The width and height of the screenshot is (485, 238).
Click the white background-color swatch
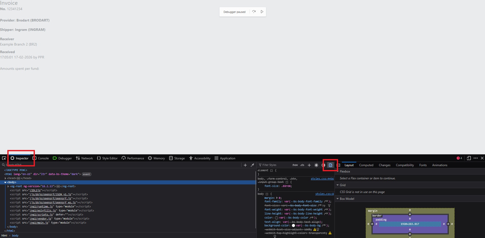click(293, 226)
